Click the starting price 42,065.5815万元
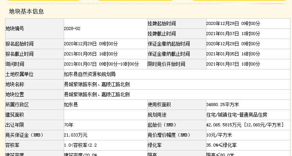Screen dimensions: 292x156 click(x=224, y=125)
